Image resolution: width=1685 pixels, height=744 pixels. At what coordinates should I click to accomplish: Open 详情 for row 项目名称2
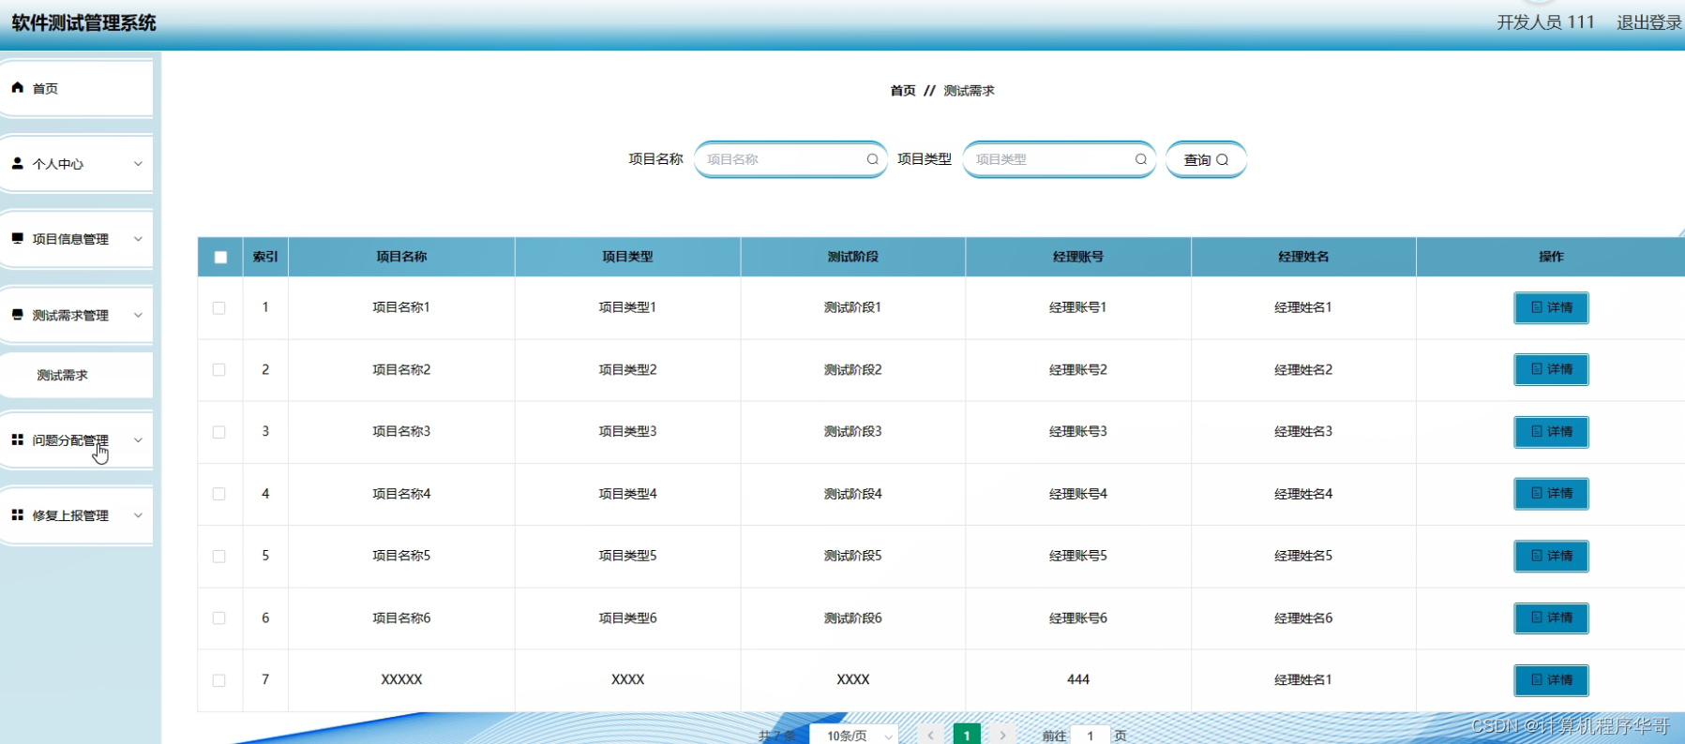tap(1551, 369)
